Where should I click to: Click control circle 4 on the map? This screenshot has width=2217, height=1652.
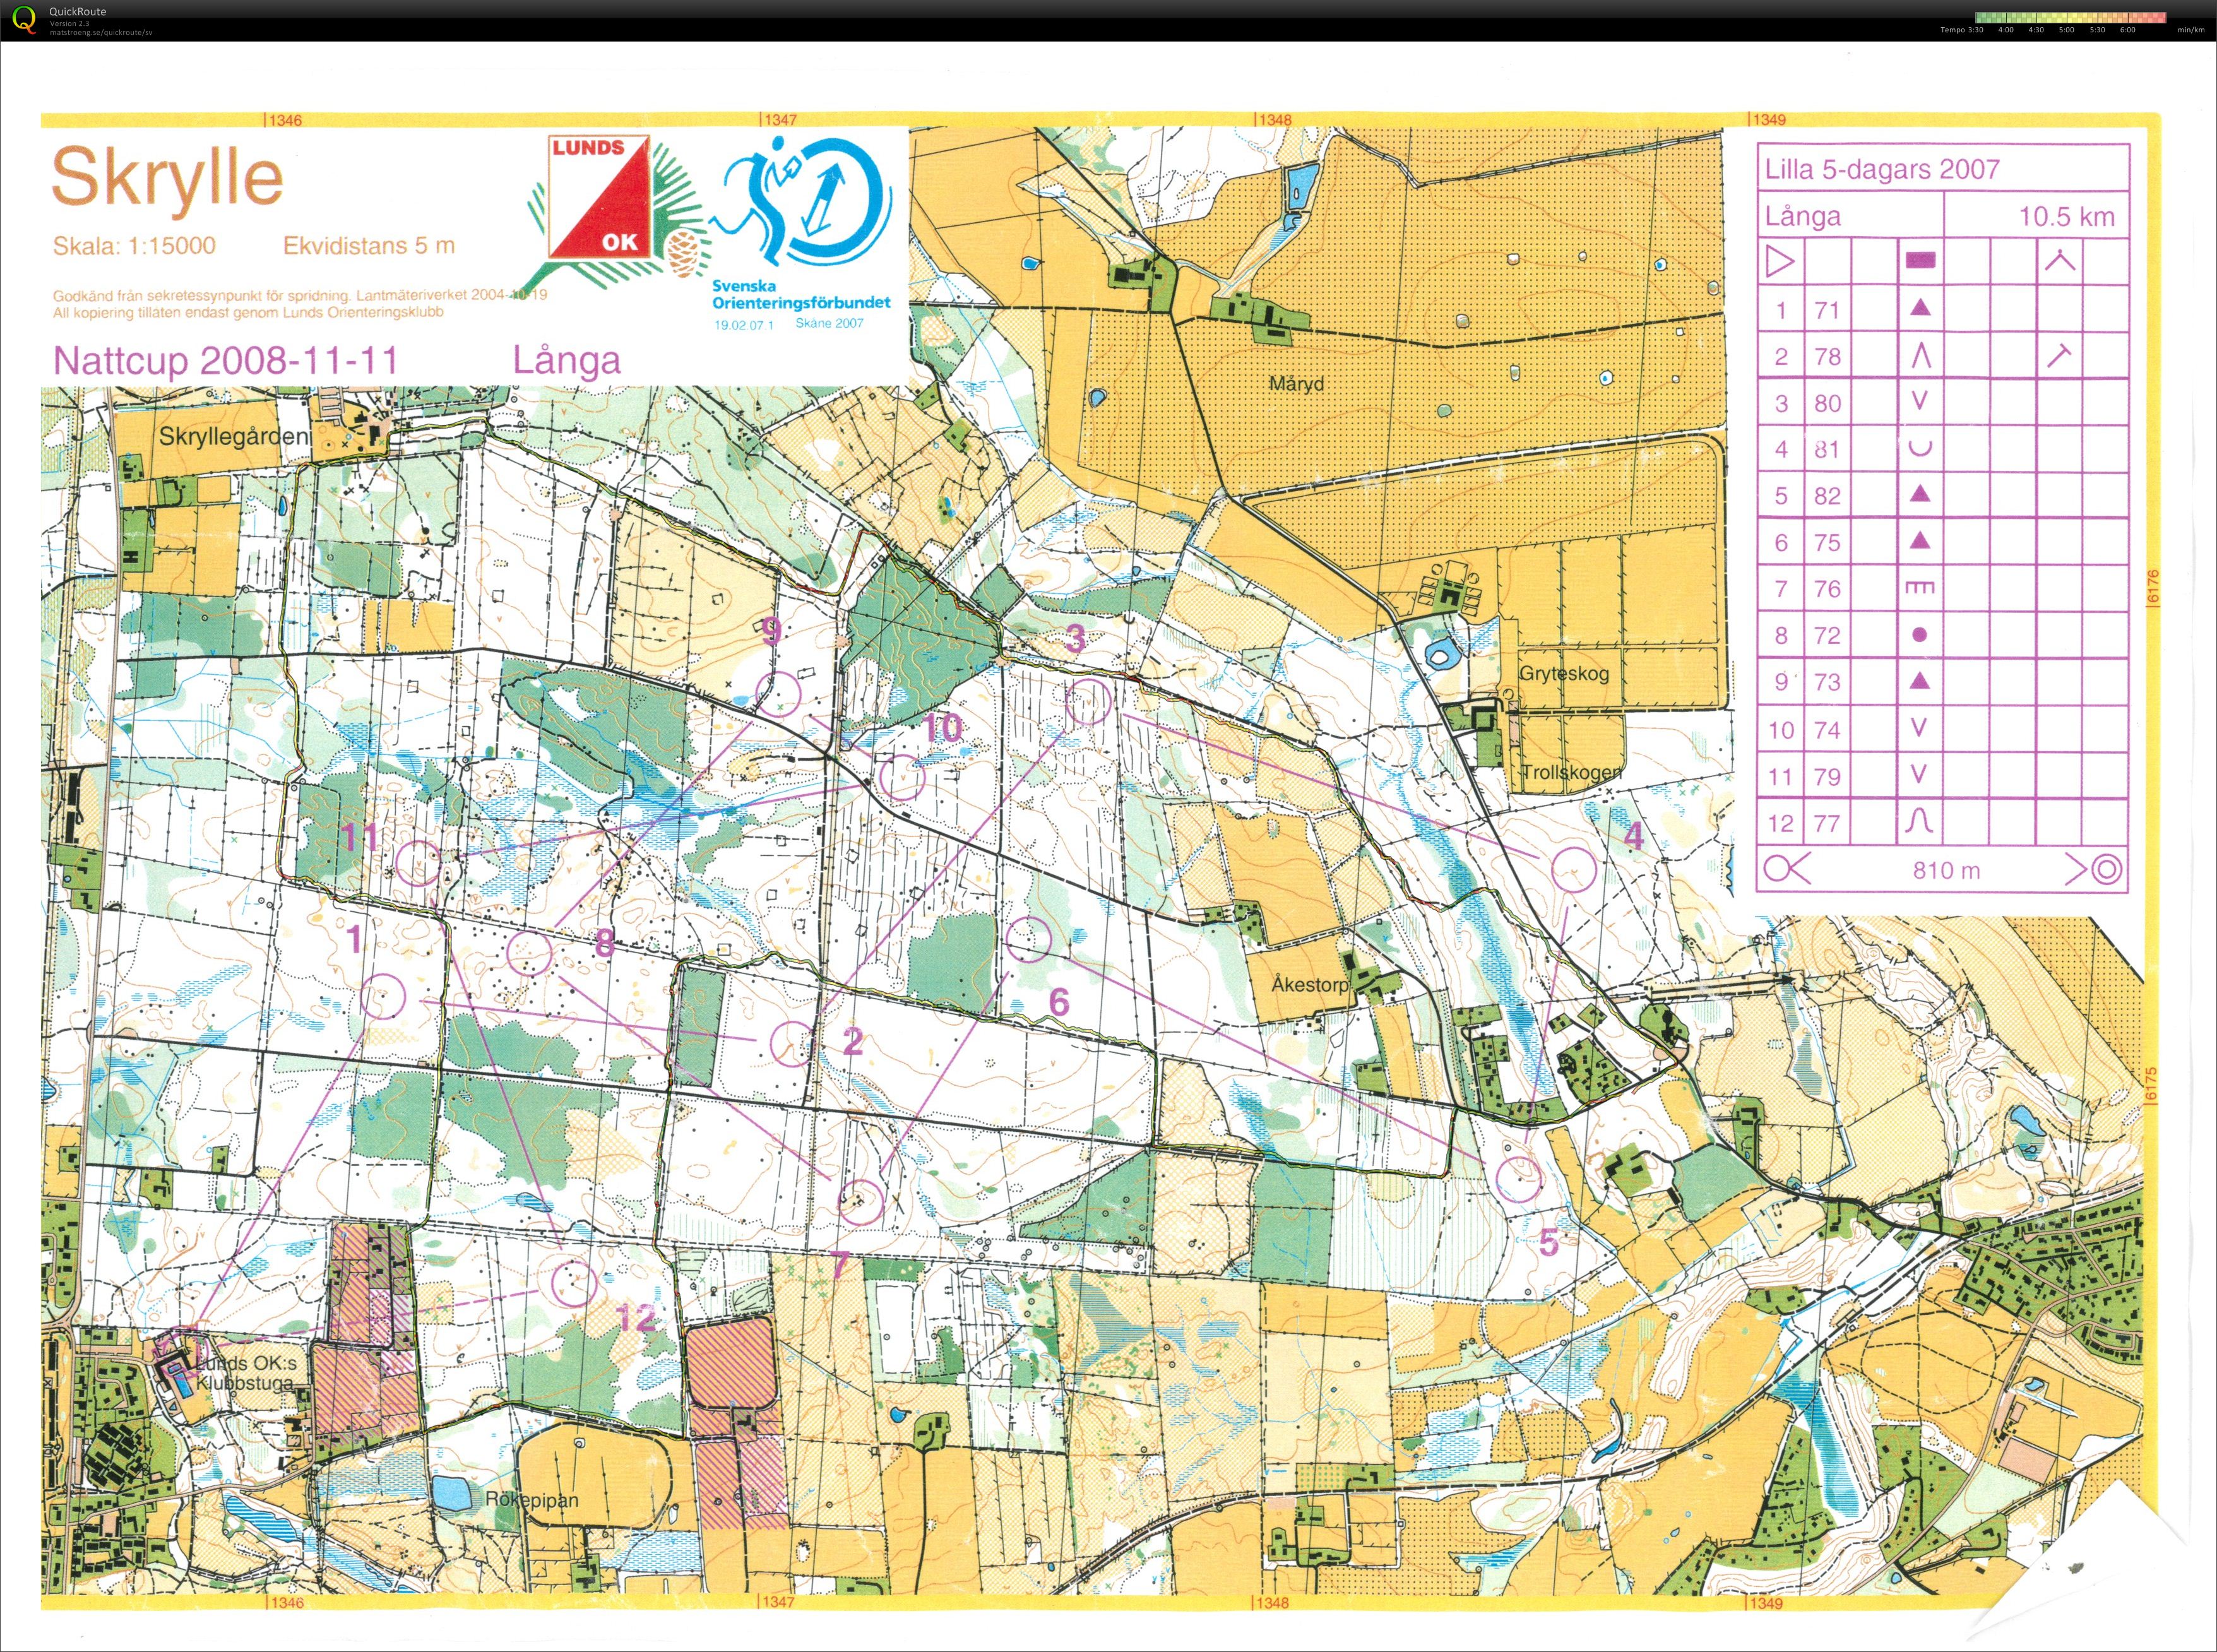1575,869
